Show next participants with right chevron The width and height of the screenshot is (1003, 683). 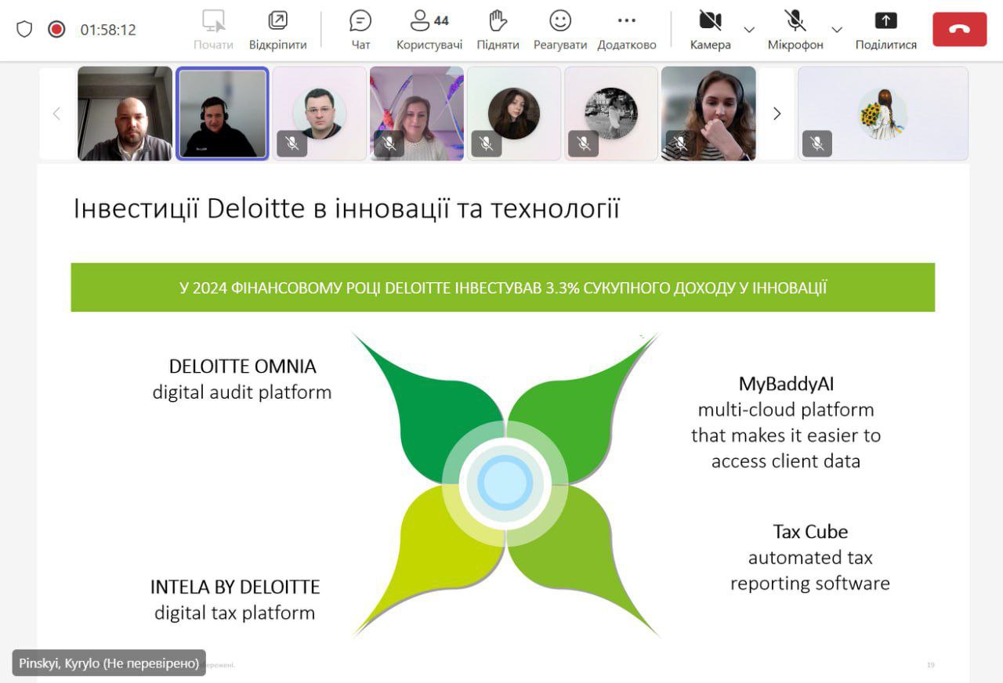[x=777, y=114]
